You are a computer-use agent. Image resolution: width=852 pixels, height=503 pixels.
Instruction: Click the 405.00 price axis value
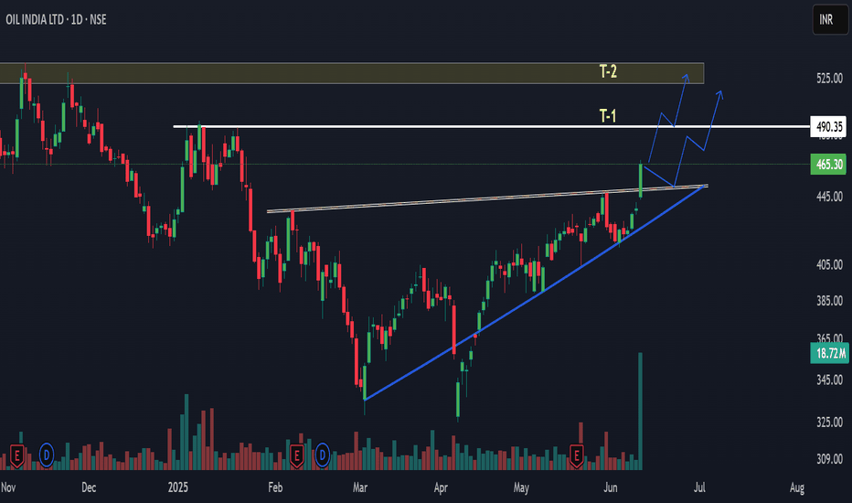pos(829,265)
